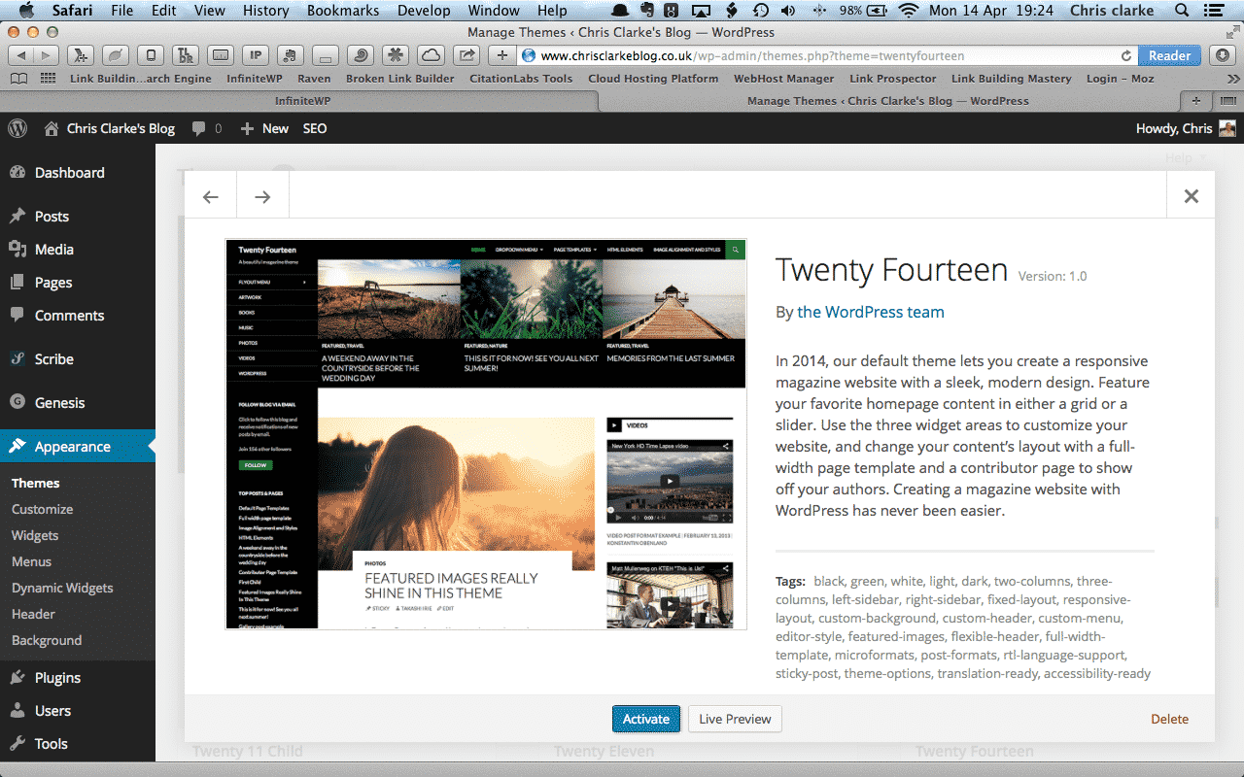The height and width of the screenshot is (777, 1244).
Task: Click the Share arrow toolbar icon
Action: 465,55
